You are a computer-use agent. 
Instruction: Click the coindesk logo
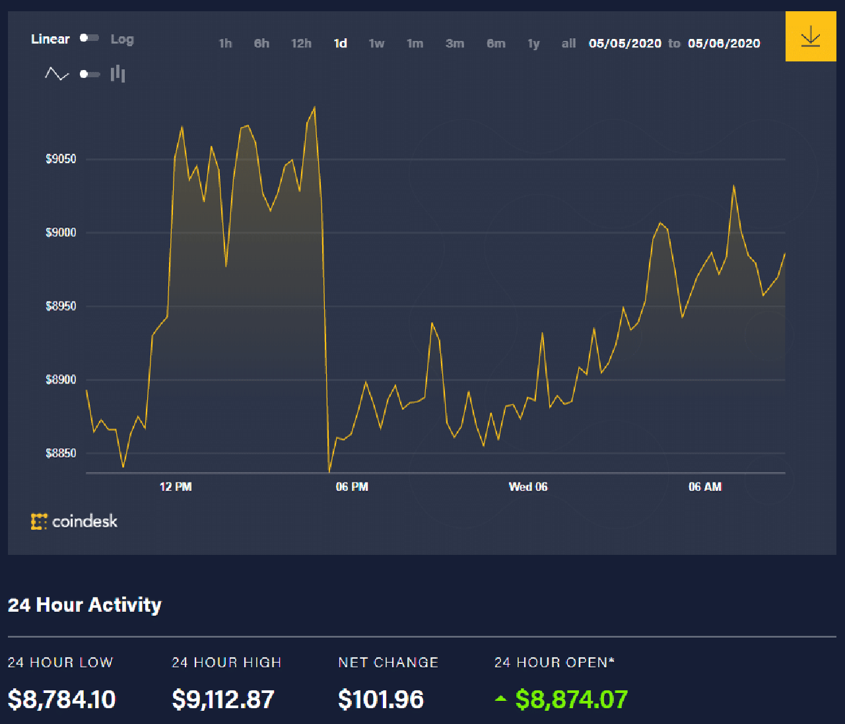(x=74, y=521)
